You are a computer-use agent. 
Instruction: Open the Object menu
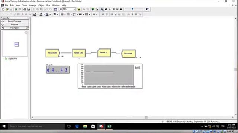41,6
